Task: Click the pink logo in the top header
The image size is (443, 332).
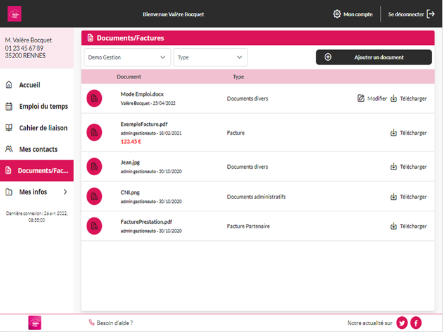Action: 14,14
